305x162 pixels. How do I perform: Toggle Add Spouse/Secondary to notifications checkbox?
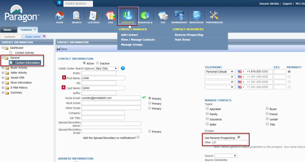coord(138,137)
